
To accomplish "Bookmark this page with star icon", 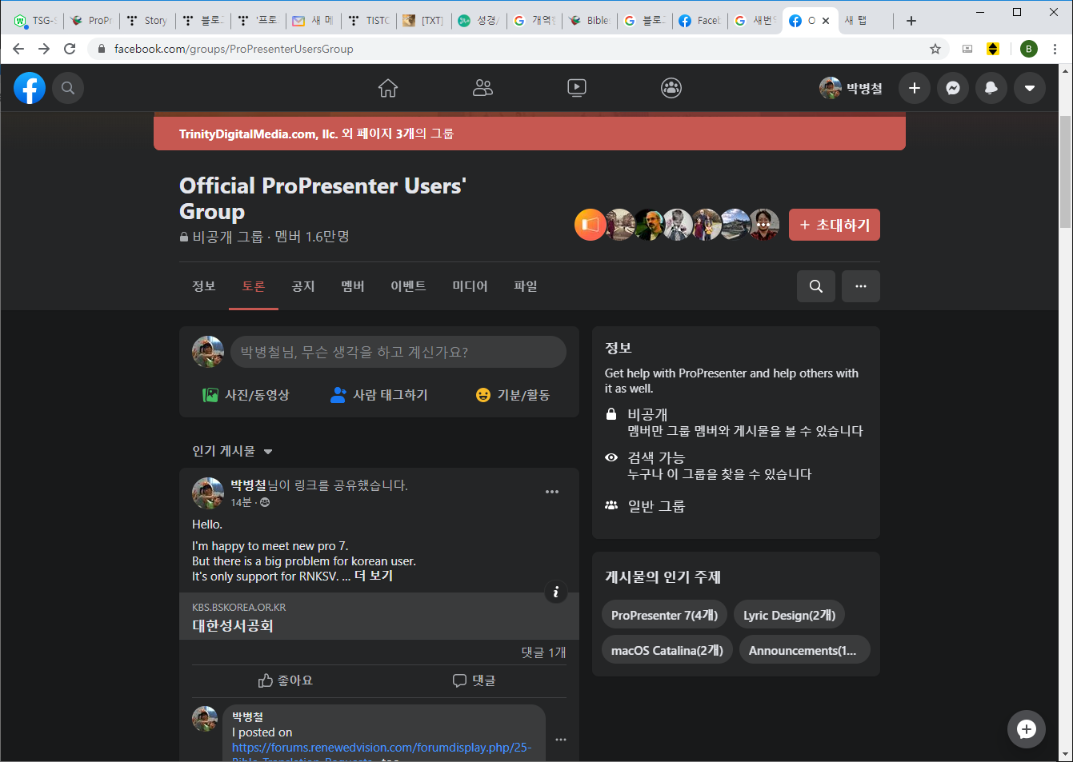I will (x=935, y=49).
